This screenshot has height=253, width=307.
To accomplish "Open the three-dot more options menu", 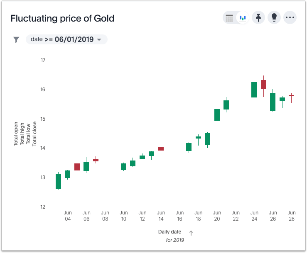I will 290,17.
